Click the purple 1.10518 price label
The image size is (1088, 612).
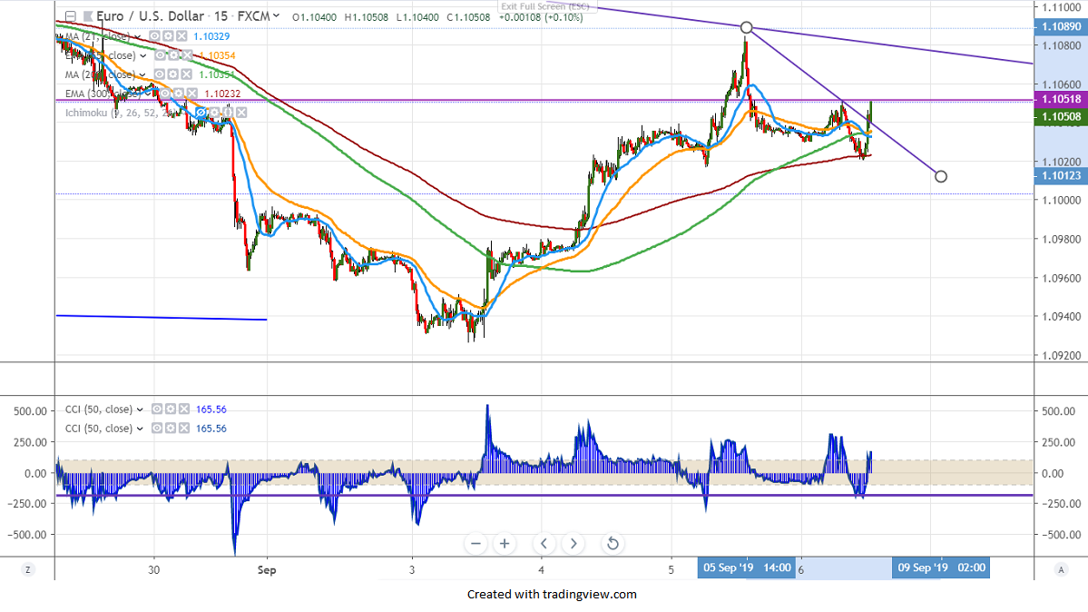[1061, 99]
